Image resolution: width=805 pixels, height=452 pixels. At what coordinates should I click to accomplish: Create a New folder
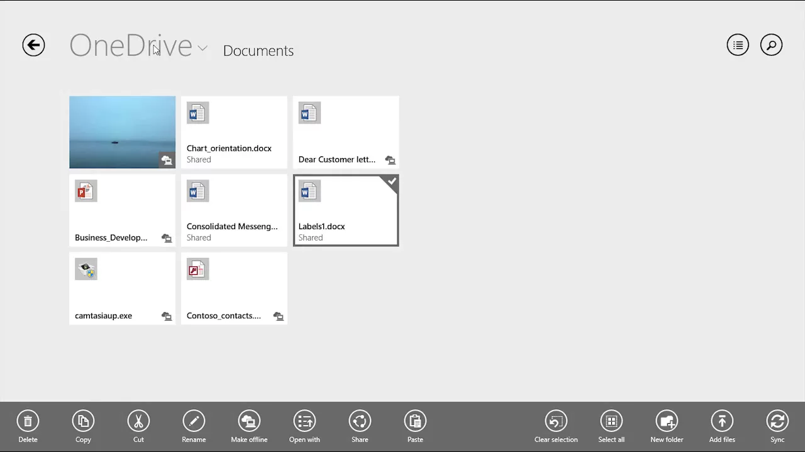click(667, 427)
